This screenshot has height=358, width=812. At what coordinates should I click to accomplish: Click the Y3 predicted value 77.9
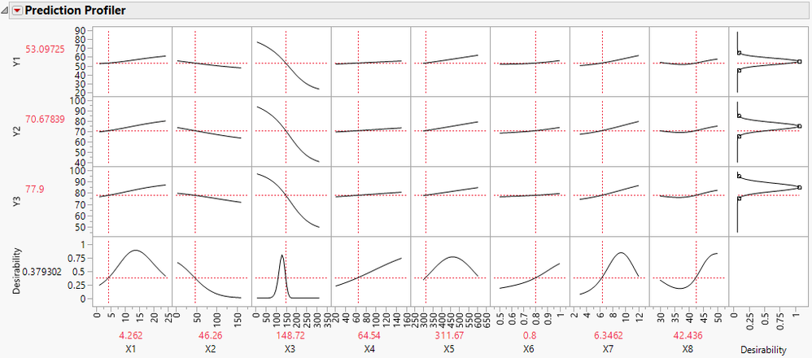pos(35,190)
